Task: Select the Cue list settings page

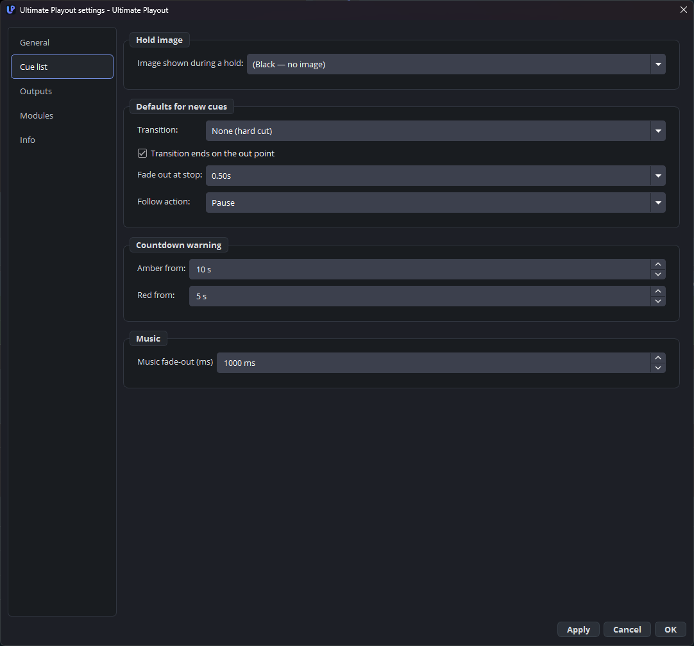Action: (62, 67)
